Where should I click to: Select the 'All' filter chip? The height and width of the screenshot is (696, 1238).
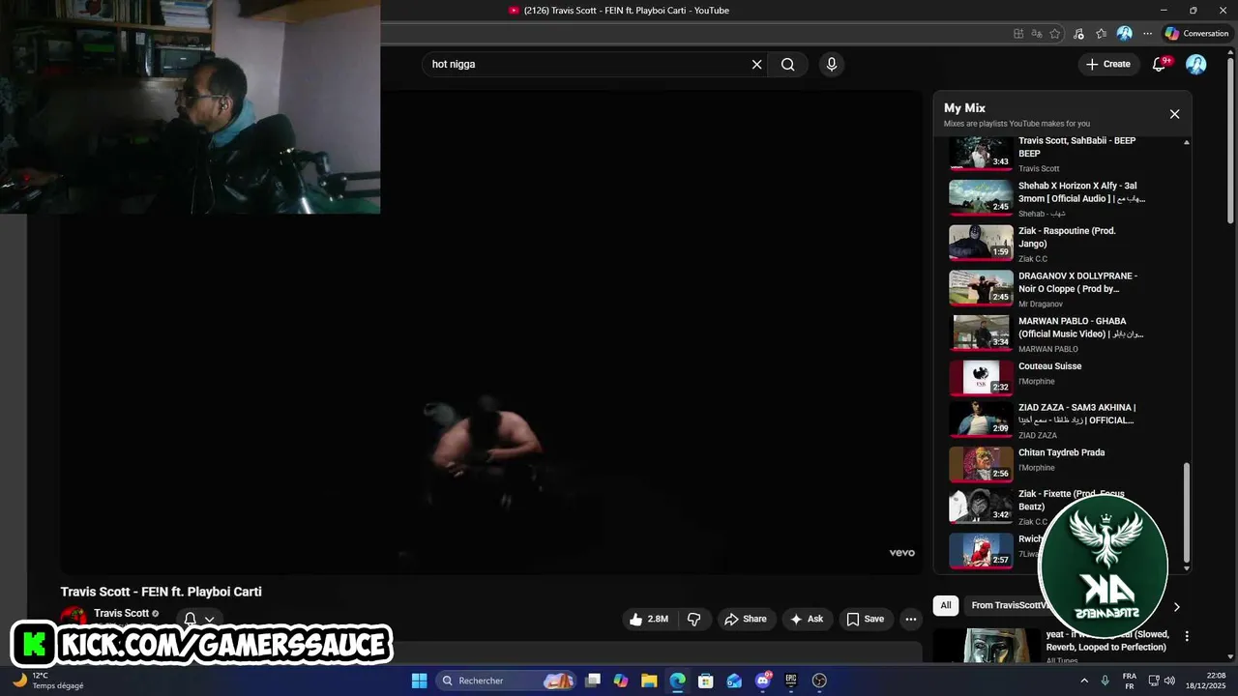(x=946, y=606)
